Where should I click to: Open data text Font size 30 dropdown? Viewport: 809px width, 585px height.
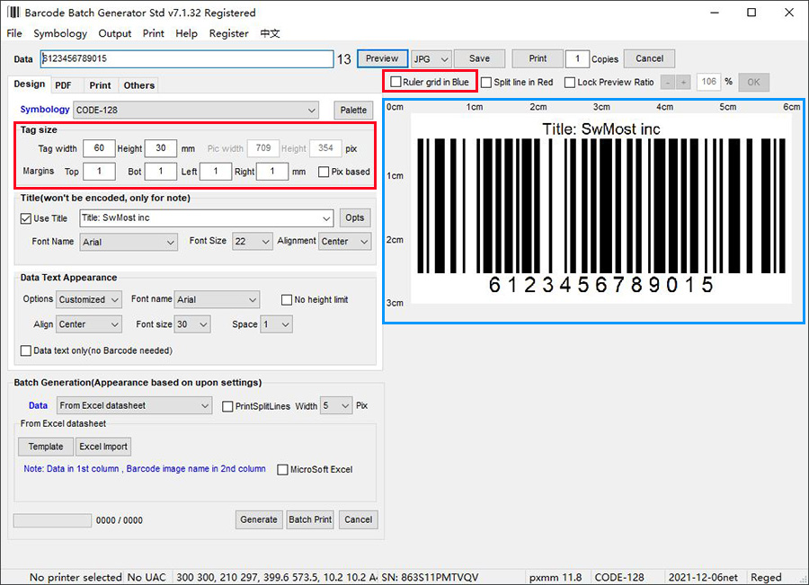click(x=192, y=324)
